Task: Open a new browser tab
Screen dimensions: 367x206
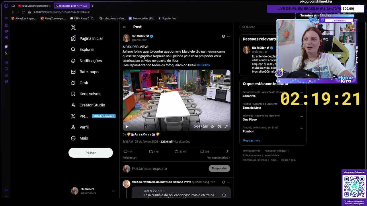Action: (92, 6)
